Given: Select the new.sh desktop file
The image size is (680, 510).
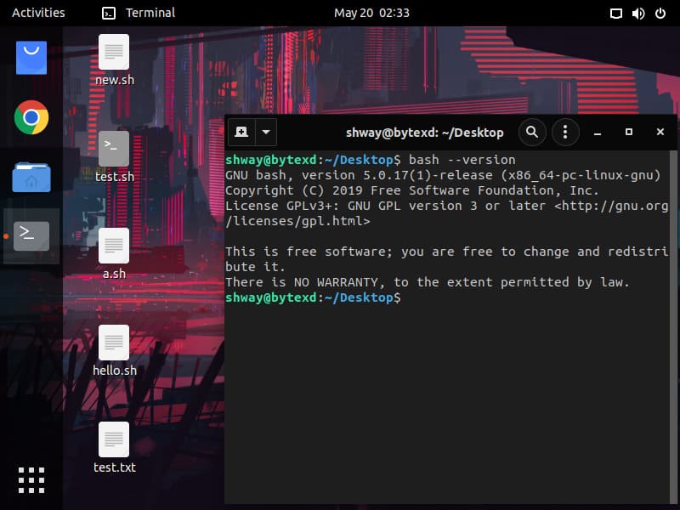Looking at the screenshot, I should coord(114,60).
